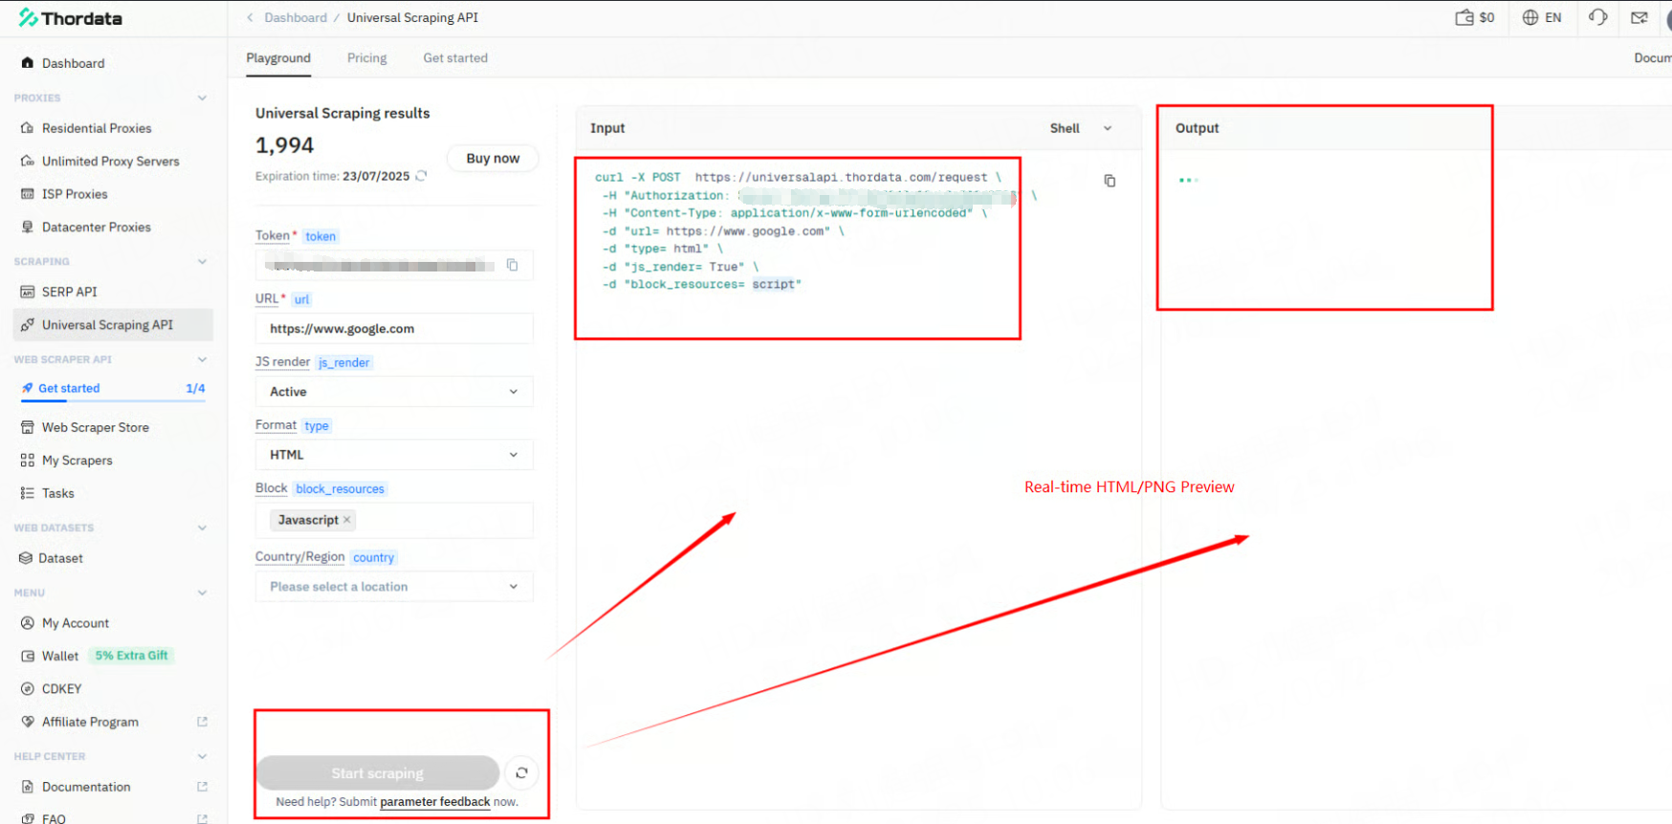This screenshot has width=1672, height=824.
Task: Open Get started under Web Scraper API
Action: [x=69, y=388]
